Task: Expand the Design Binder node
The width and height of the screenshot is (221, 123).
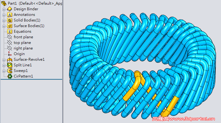Action: 4,9
